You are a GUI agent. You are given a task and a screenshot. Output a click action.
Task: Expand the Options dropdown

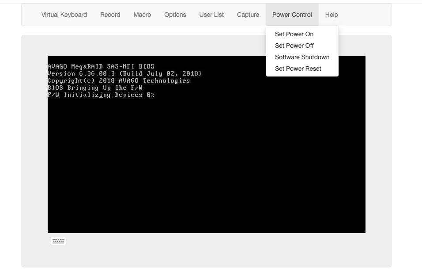click(x=175, y=15)
